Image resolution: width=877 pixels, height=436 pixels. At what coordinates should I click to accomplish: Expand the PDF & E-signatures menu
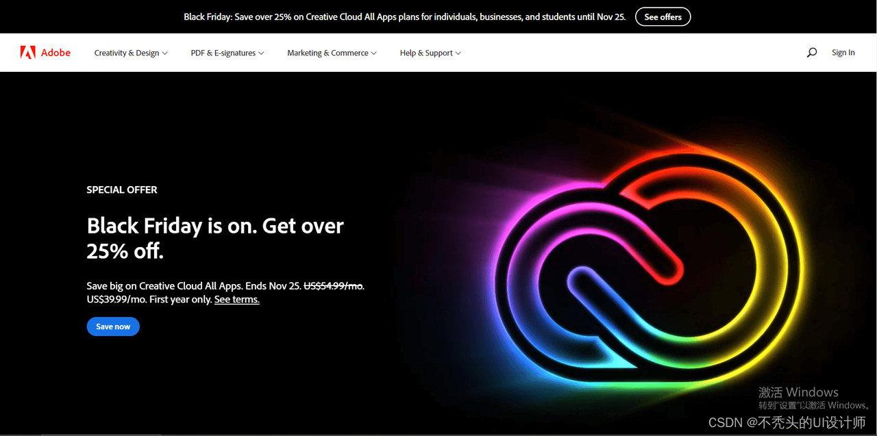[227, 53]
